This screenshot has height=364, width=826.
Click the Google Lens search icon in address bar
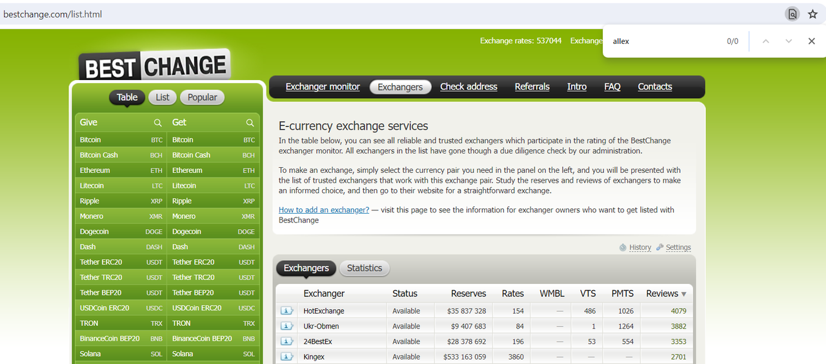coord(792,14)
